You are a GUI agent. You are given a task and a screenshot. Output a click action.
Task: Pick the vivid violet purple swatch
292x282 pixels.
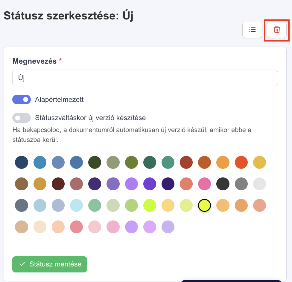(x=150, y=184)
